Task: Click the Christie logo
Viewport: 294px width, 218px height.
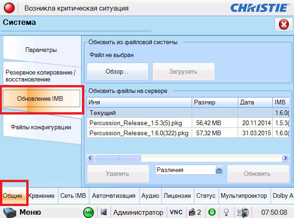Action: [x=260, y=8]
